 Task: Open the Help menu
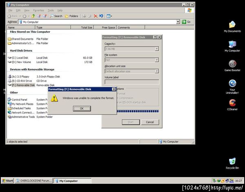[x=60, y=10]
